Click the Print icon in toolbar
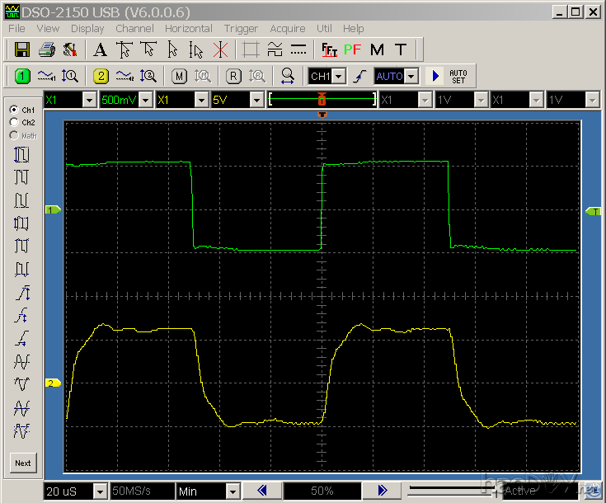The height and width of the screenshot is (503, 606). (48, 49)
